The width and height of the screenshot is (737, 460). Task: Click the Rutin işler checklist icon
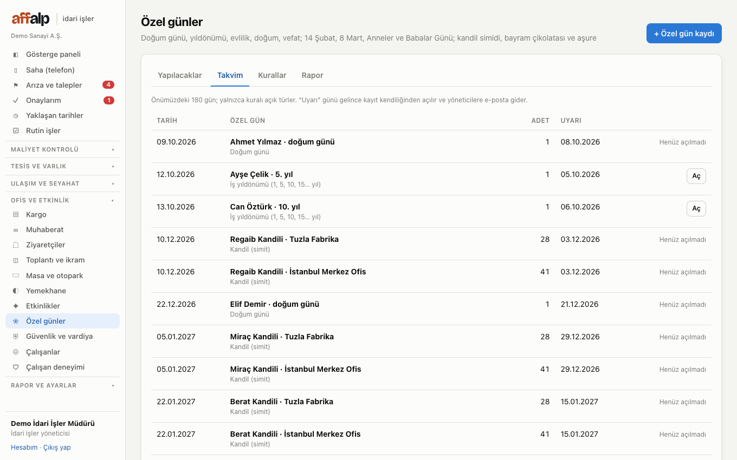pyautogui.click(x=16, y=130)
